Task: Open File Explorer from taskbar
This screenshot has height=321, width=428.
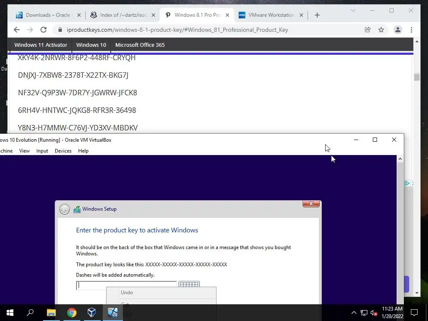Action: tap(51, 313)
